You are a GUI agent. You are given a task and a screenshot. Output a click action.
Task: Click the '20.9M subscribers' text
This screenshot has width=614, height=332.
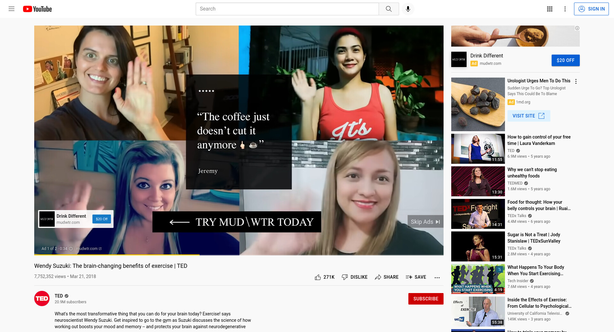tap(70, 302)
